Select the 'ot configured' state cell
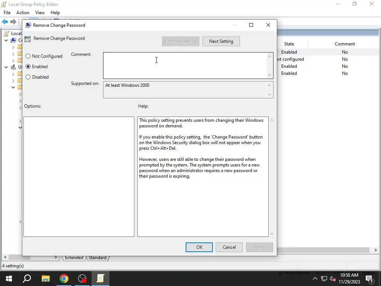 (290, 59)
